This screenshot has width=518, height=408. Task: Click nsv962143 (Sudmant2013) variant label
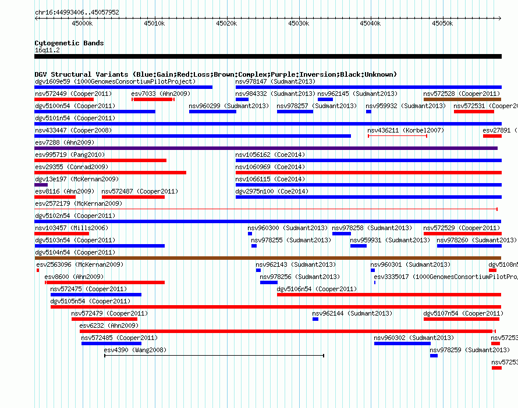296,264
